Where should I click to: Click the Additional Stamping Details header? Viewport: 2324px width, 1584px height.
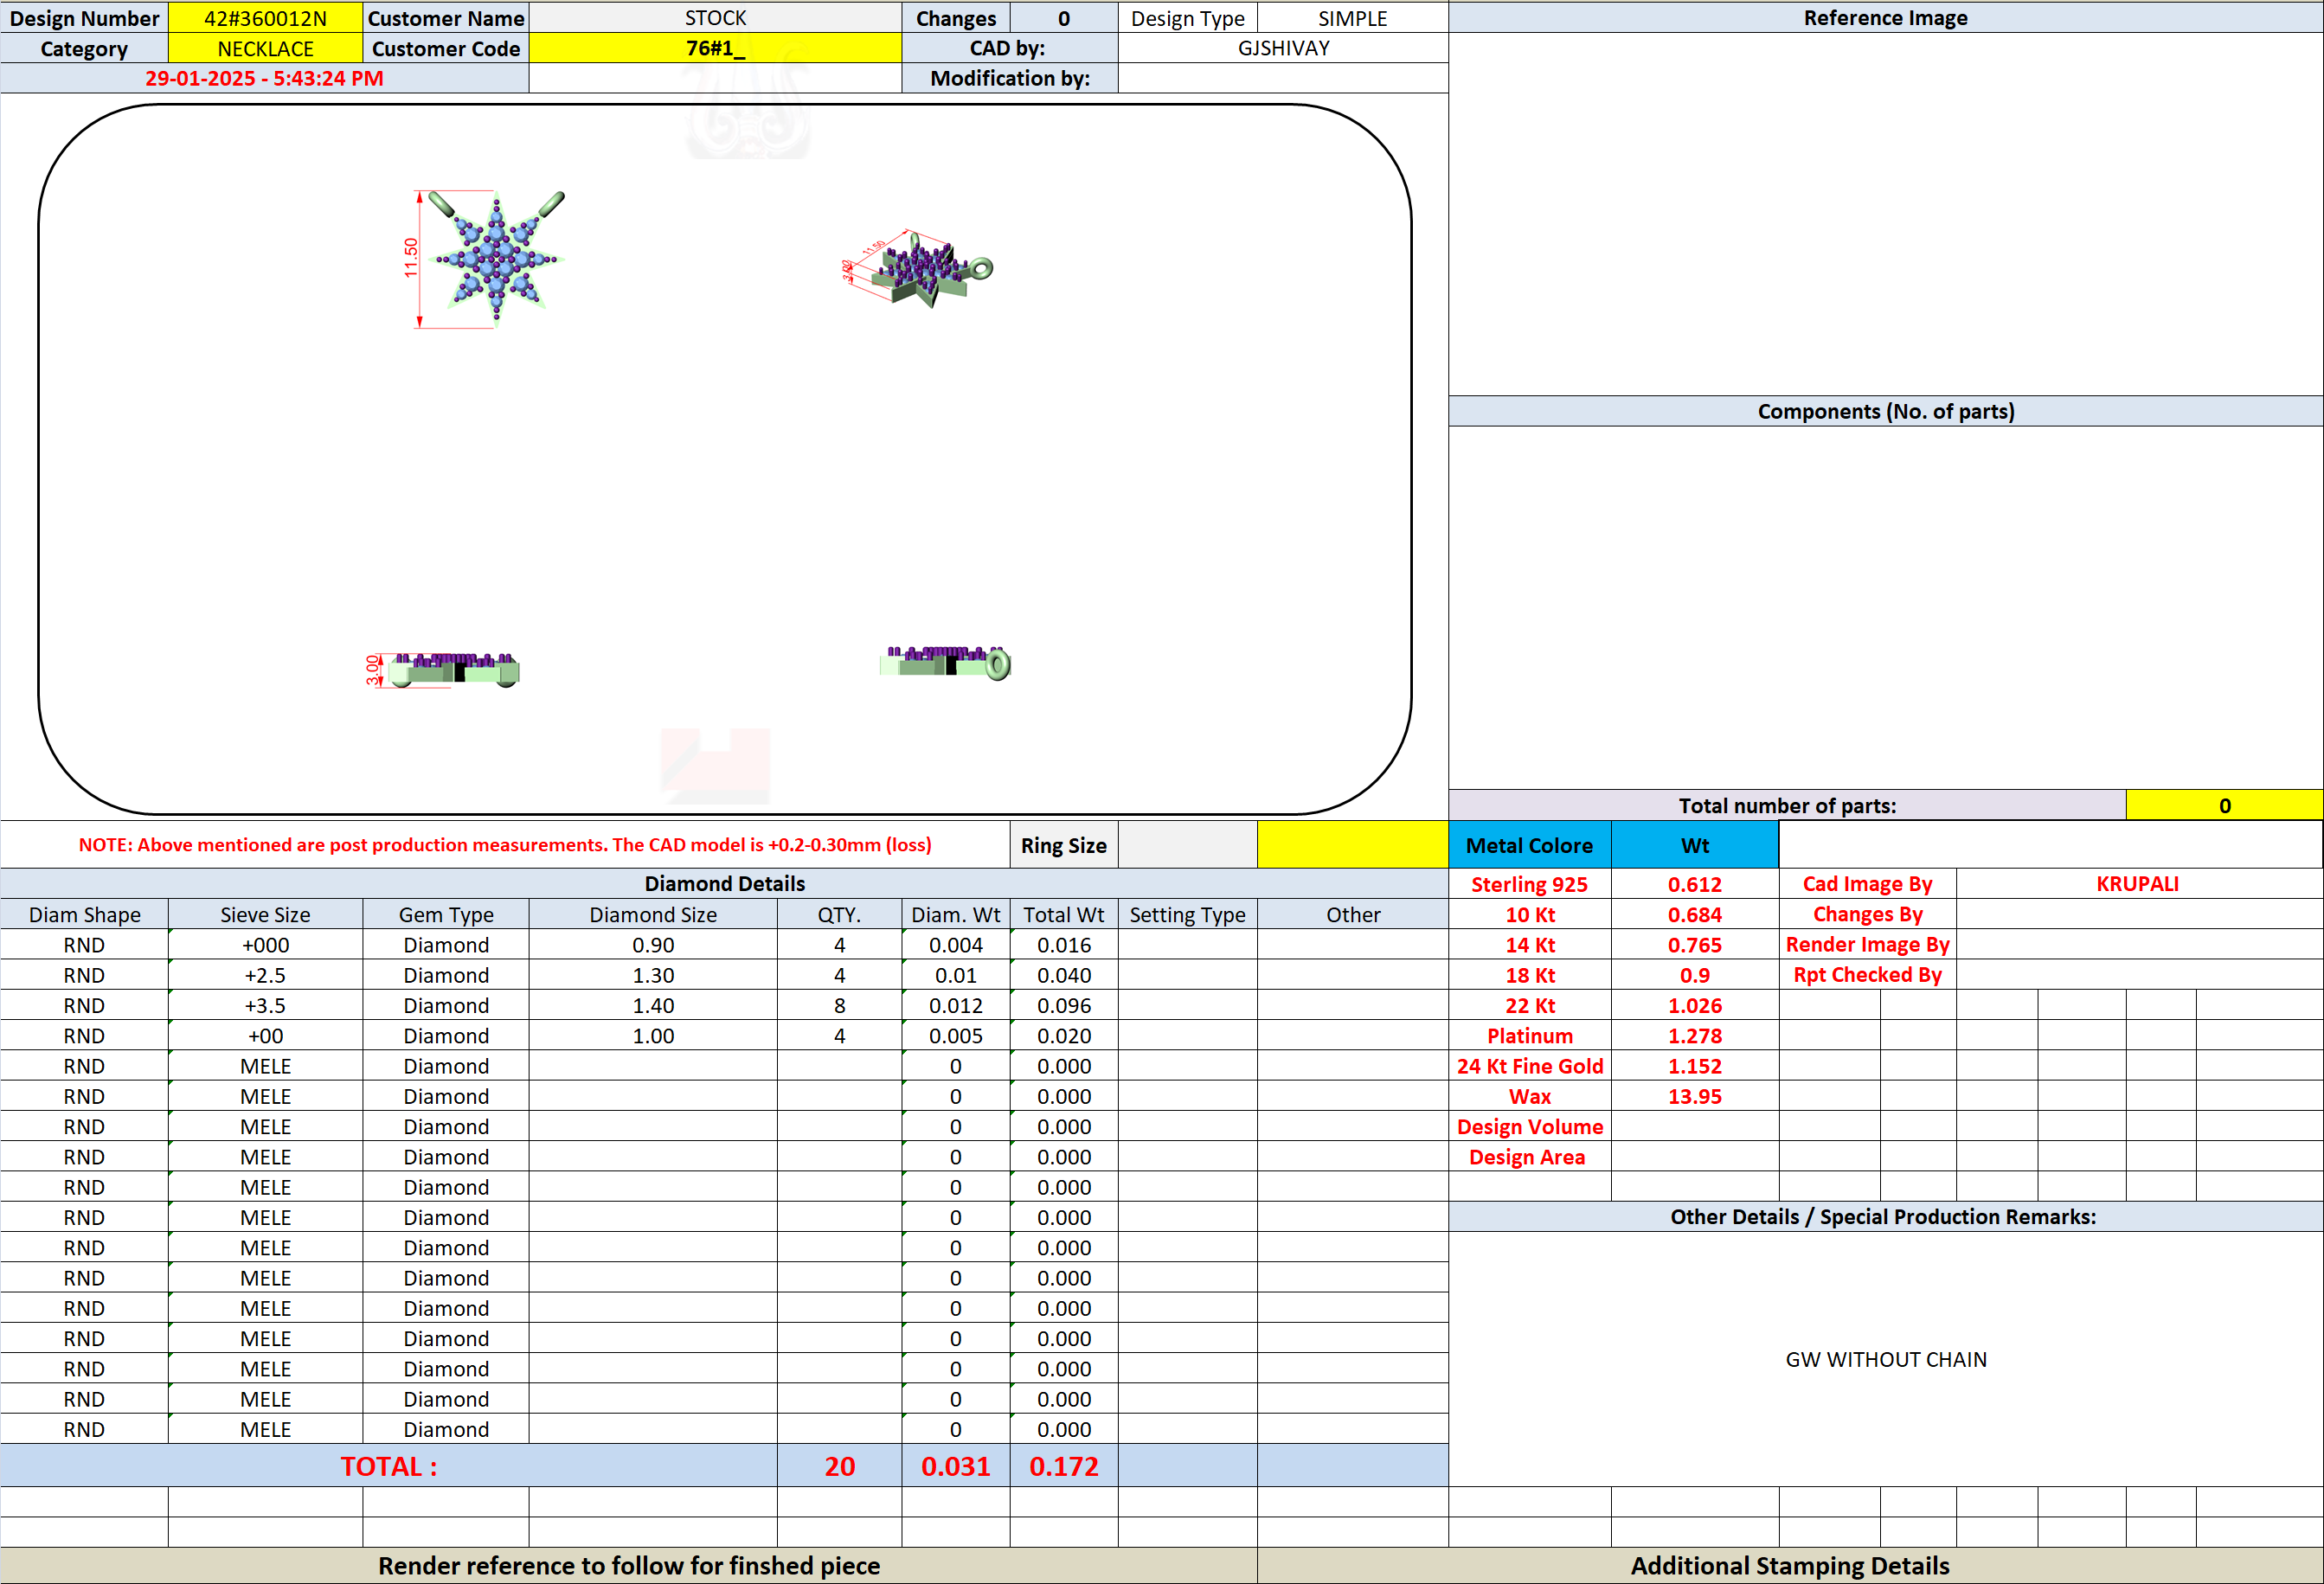click(1790, 1565)
